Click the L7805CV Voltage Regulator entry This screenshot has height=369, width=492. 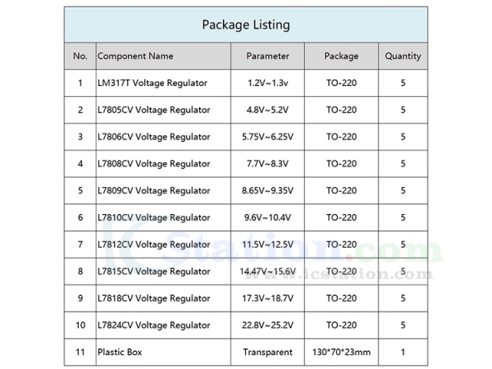pos(154,110)
